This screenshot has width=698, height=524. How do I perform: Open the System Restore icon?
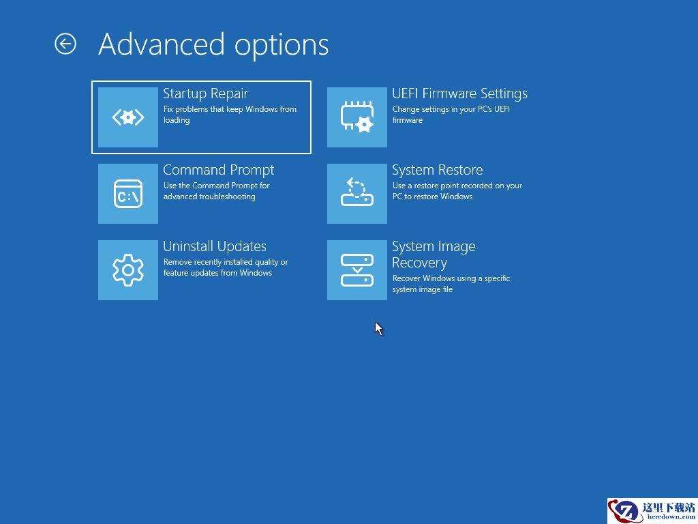(357, 193)
